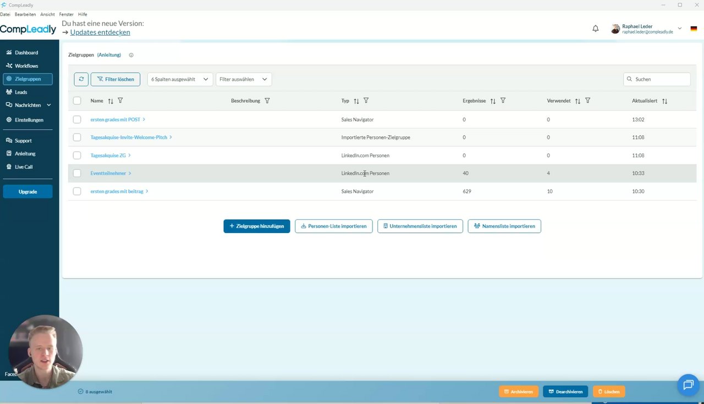Filter the Beschreibung column
This screenshot has height=404, width=704.
(x=267, y=101)
